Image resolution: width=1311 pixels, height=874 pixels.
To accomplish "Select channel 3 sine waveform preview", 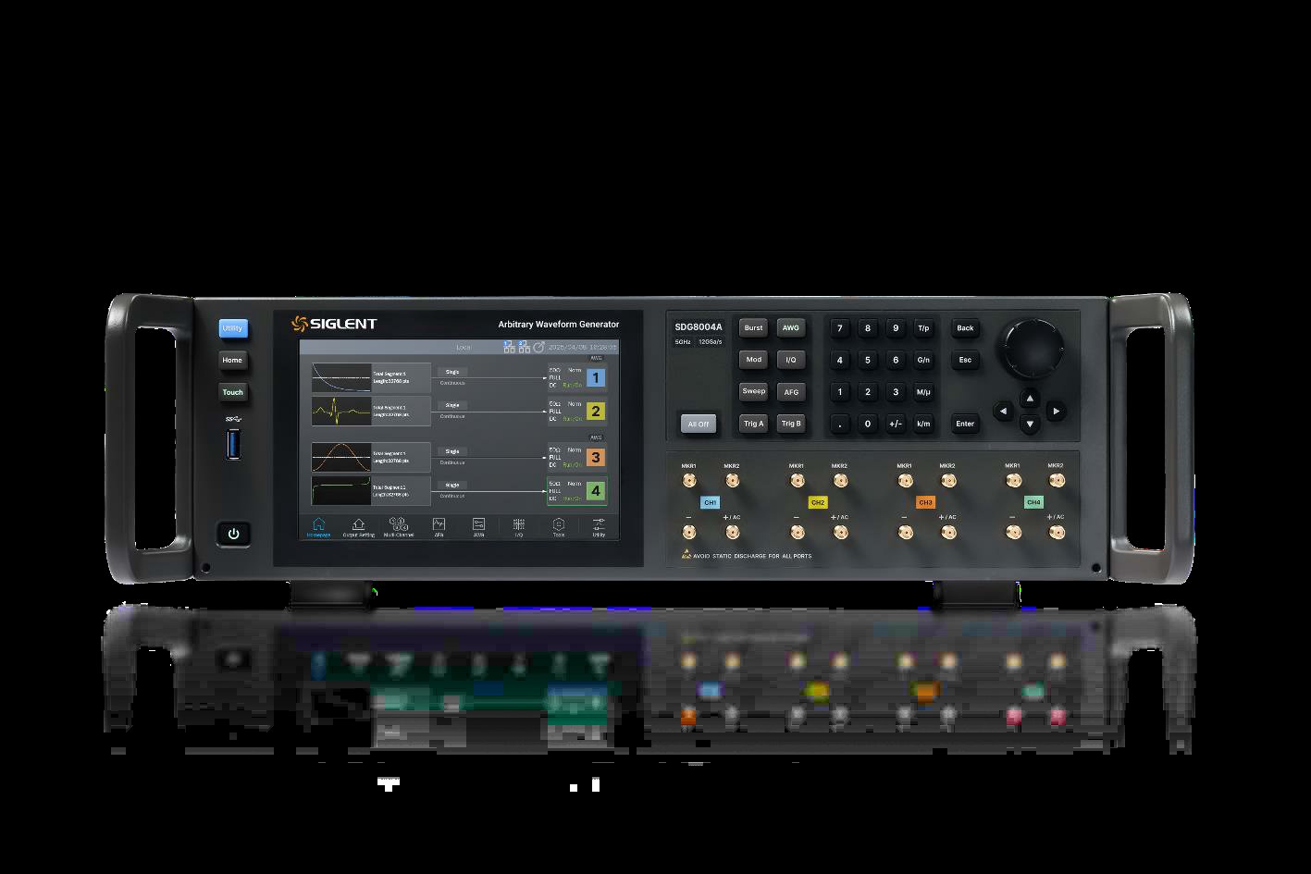I will (340, 457).
